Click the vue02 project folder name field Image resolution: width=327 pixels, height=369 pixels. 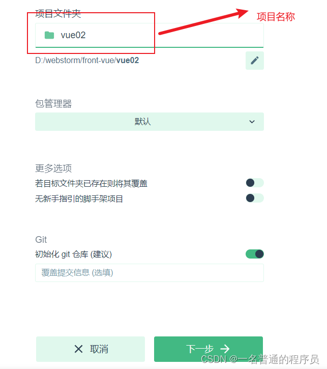150,35
